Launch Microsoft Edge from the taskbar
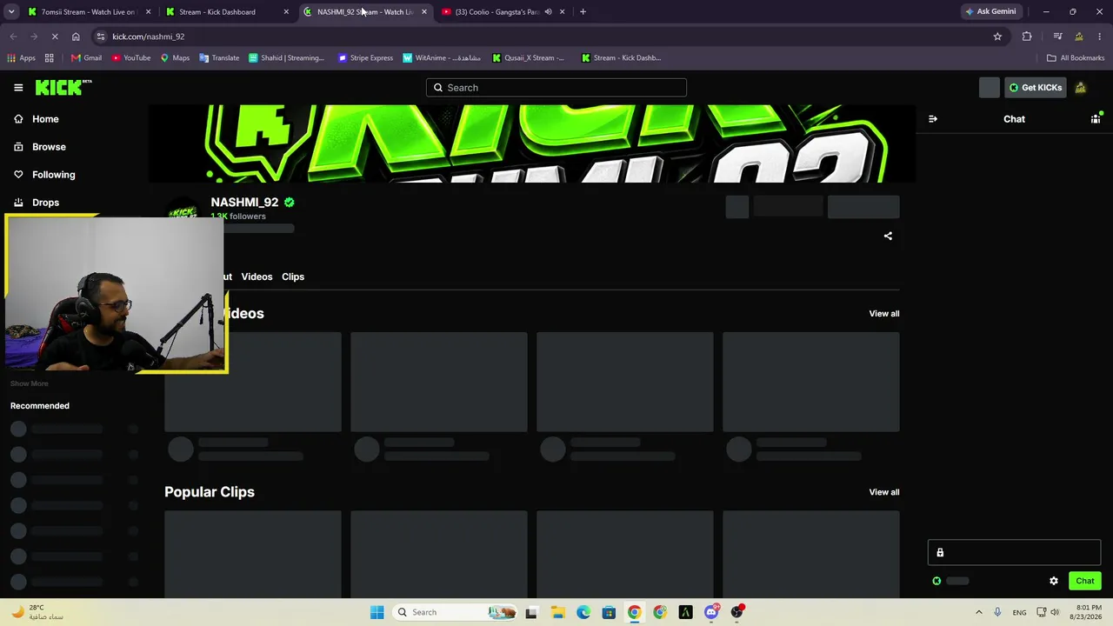The height and width of the screenshot is (626, 1113). (x=583, y=612)
